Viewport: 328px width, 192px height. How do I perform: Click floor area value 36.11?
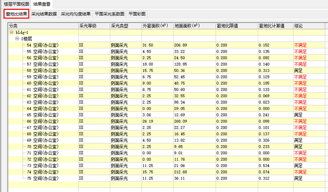click(180, 178)
